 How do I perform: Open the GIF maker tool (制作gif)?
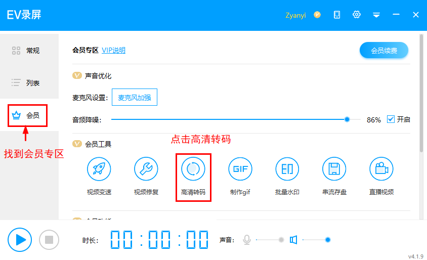pyautogui.click(x=240, y=169)
